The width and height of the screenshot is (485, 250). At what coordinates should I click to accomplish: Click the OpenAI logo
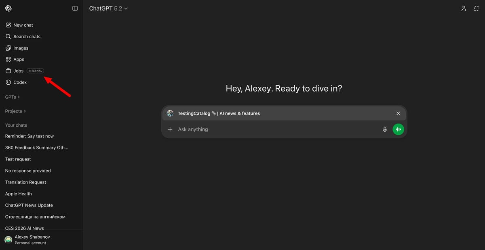click(x=8, y=8)
